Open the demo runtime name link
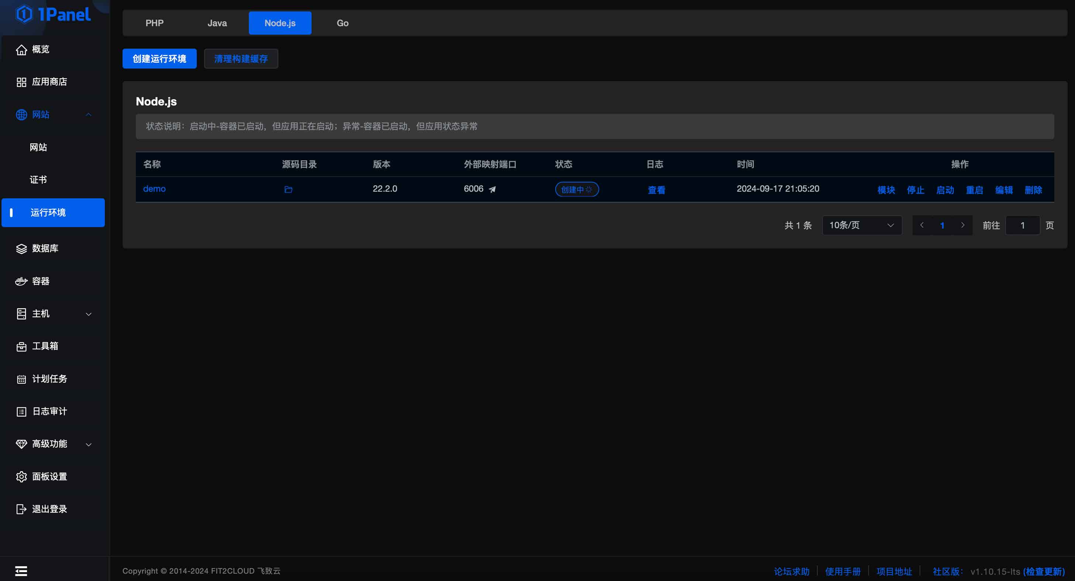 (x=154, y=189)
